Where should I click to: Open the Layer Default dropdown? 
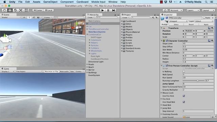pos(204,21)
